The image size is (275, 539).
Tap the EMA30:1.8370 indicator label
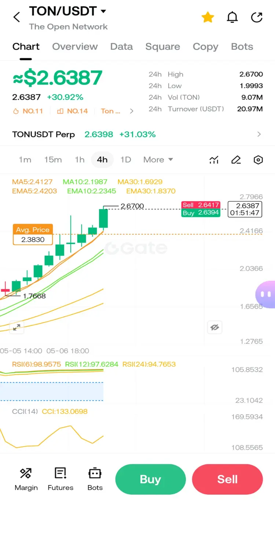tap(151, 191)
